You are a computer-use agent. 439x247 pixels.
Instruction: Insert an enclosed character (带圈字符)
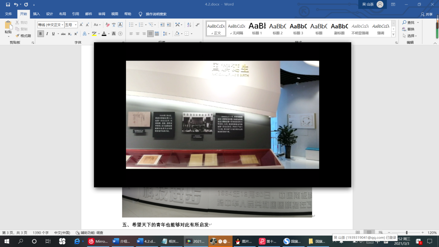(120, 34)
